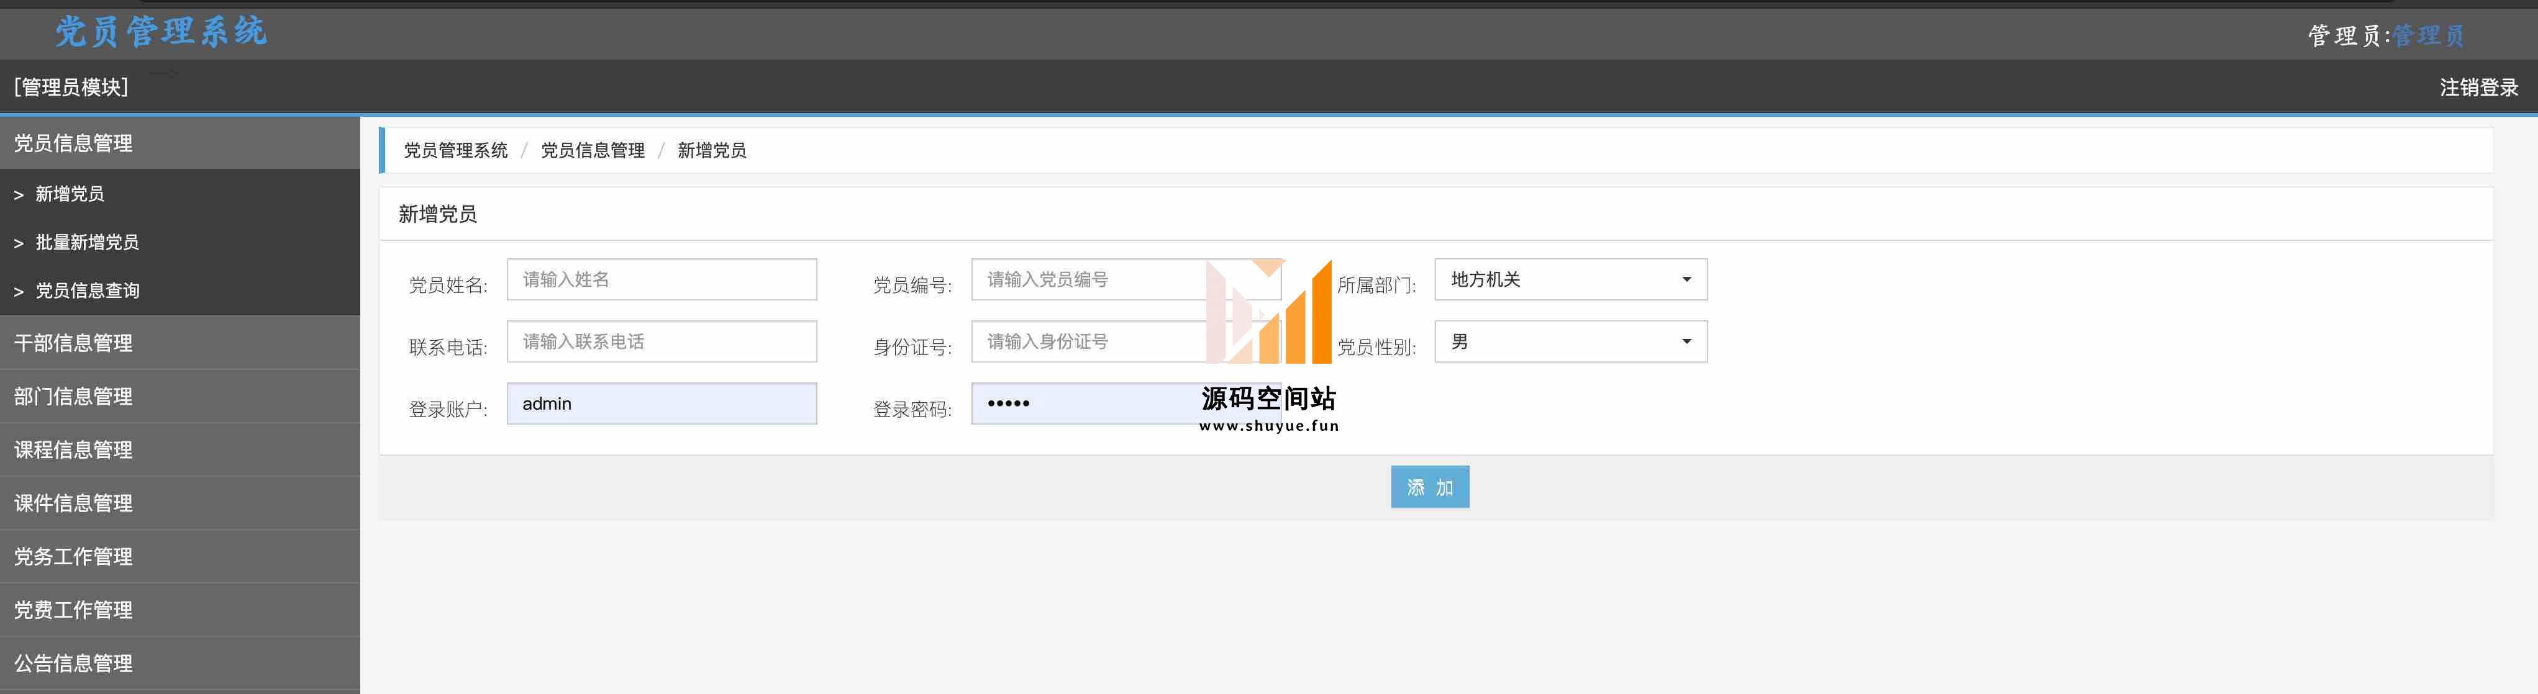Open the 党员信息管理 sidebar section

pyautogui.click(x=180, y=143)
